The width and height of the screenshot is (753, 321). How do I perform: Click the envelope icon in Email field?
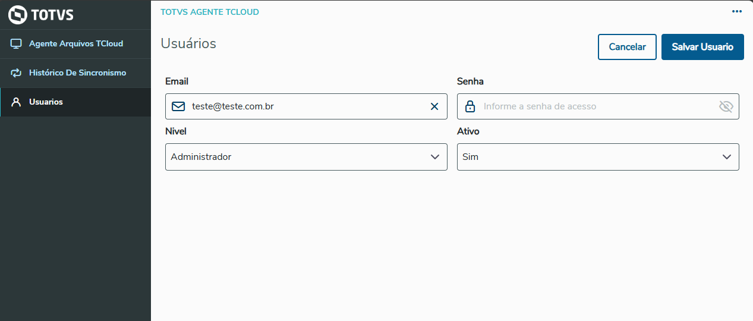[x=178, y=106]
